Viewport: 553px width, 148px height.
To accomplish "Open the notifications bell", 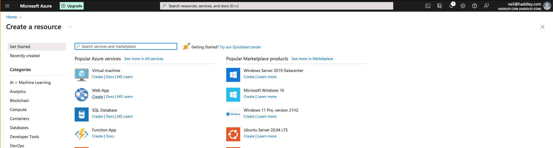I will point(451,6).
